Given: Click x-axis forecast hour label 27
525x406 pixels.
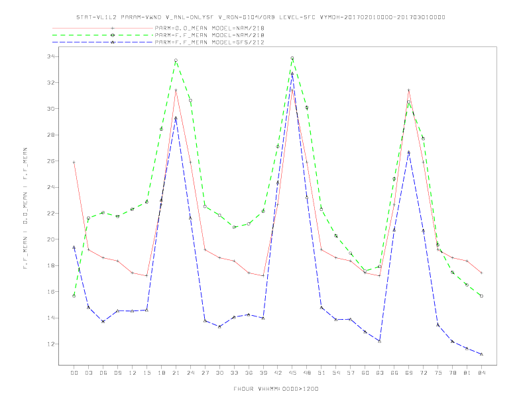Looking at the screenshot, I should 205,373.
